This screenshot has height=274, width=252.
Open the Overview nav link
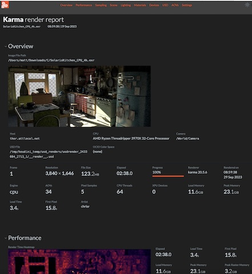(66, 5)
